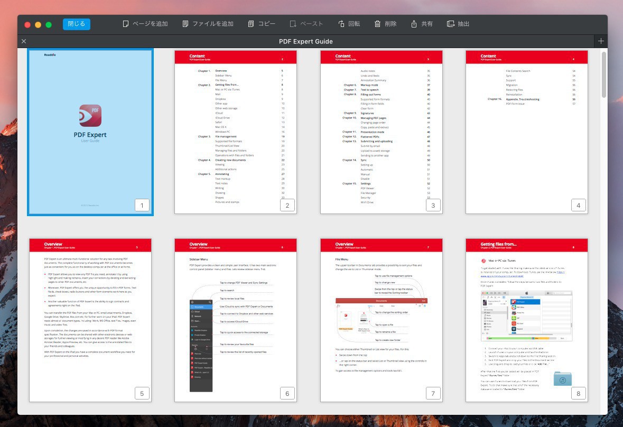Screen dimensions: 623x427
Task: Click the 共有 share icon
Action: click(x=414, y=24)
